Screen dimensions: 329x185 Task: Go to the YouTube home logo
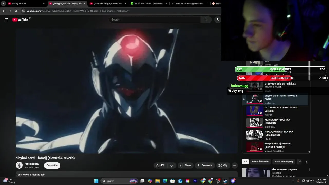[x=20, y=20]
